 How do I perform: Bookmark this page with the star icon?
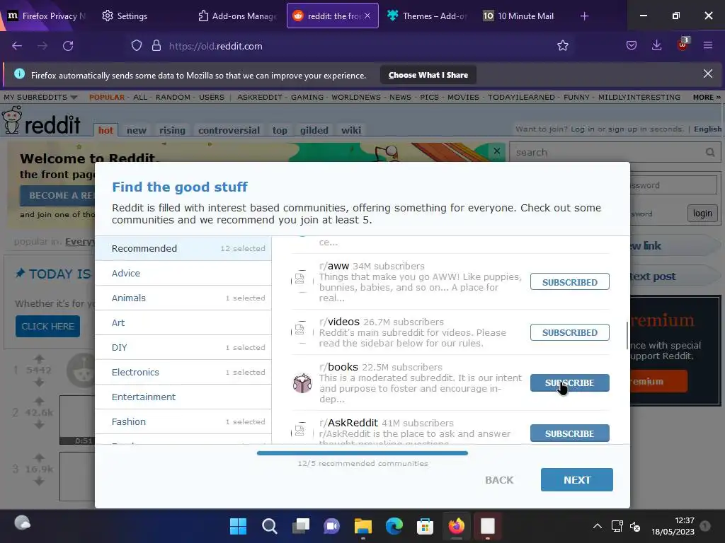(x=562, y=46)
